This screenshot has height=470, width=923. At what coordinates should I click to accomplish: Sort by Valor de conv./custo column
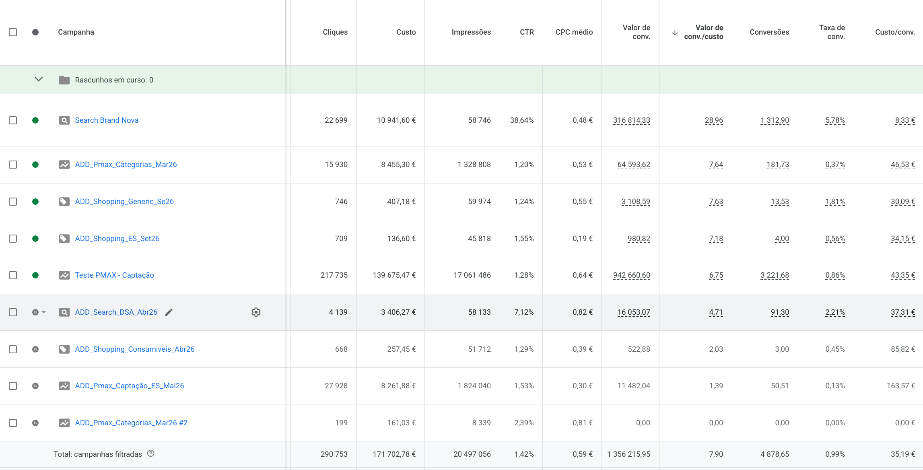pyautogui.click(x=703, y=32)
